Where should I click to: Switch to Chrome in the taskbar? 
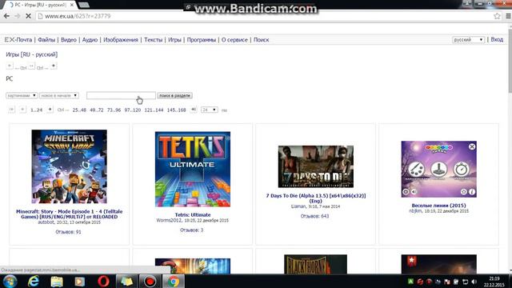[174, 282]
